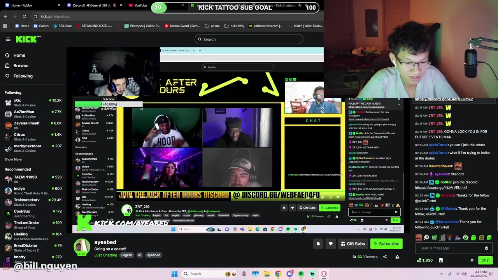498x280 pixels.
Task: Go back with the browser back arrow
Action: tap(5, 16)
